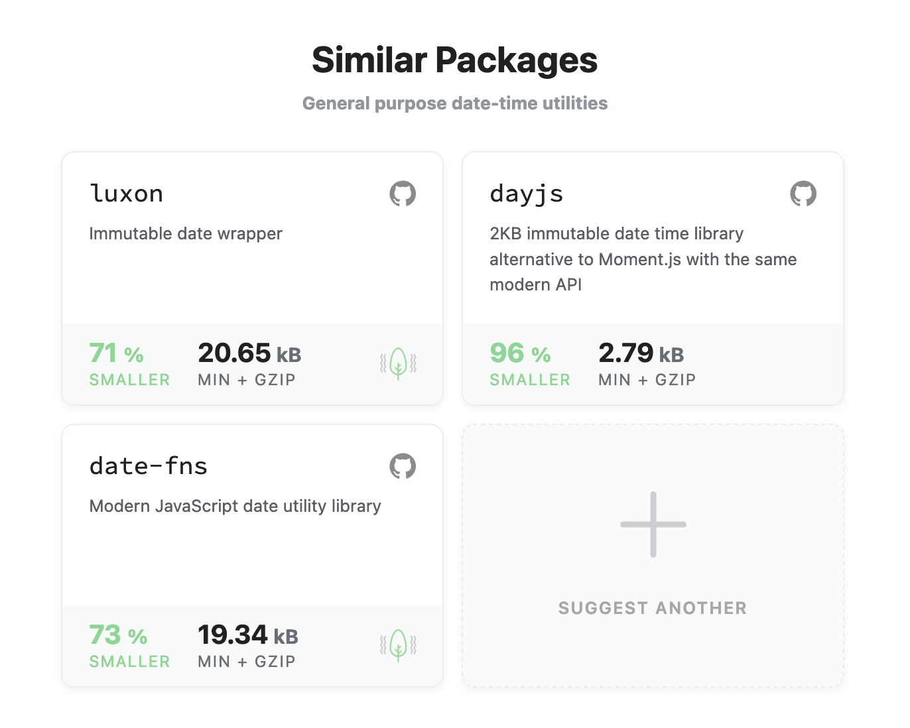
Task: Open the dayjs package name link
Action: pos(527,194)
